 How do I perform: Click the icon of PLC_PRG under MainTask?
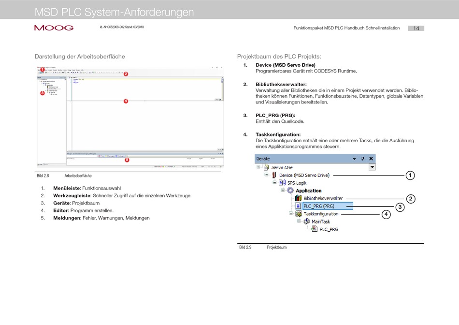tap(315, 229)
